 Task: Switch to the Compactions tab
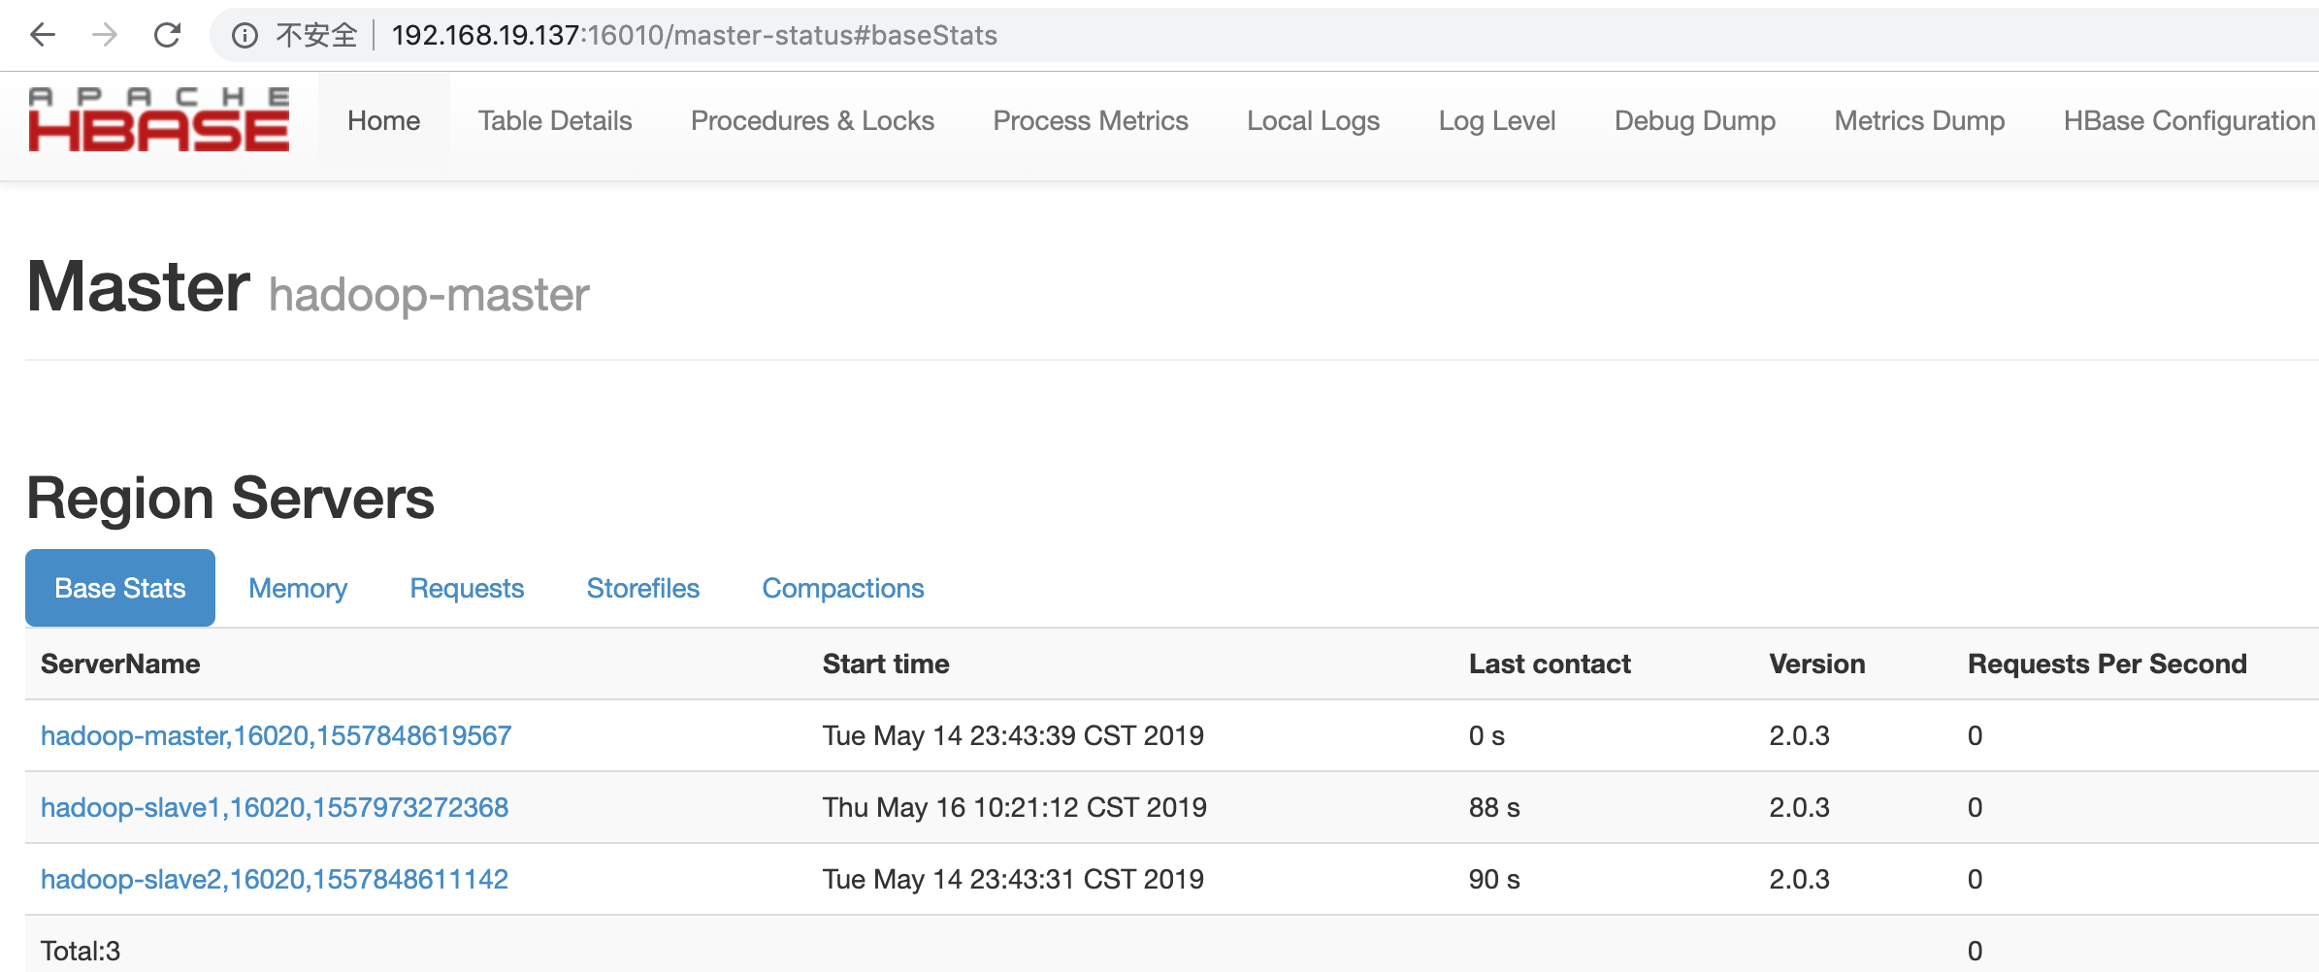click(x=842, y=588)
